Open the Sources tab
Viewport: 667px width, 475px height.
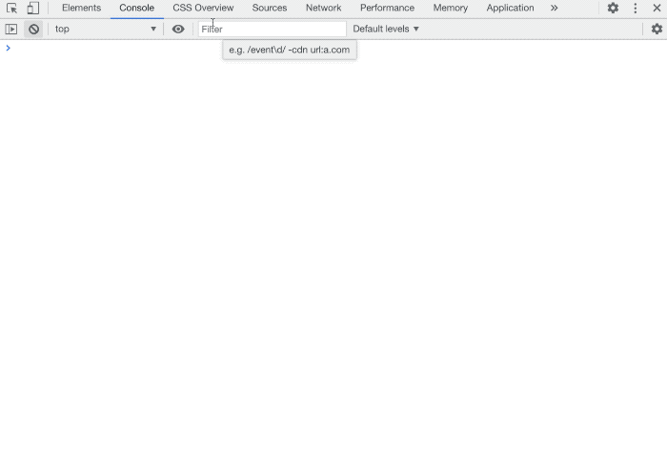[x=270, y=8]
